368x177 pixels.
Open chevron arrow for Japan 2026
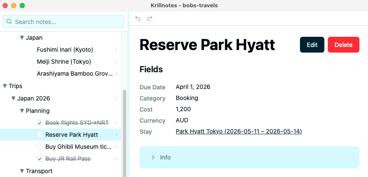pyautogui.click(x=116, y=98)
